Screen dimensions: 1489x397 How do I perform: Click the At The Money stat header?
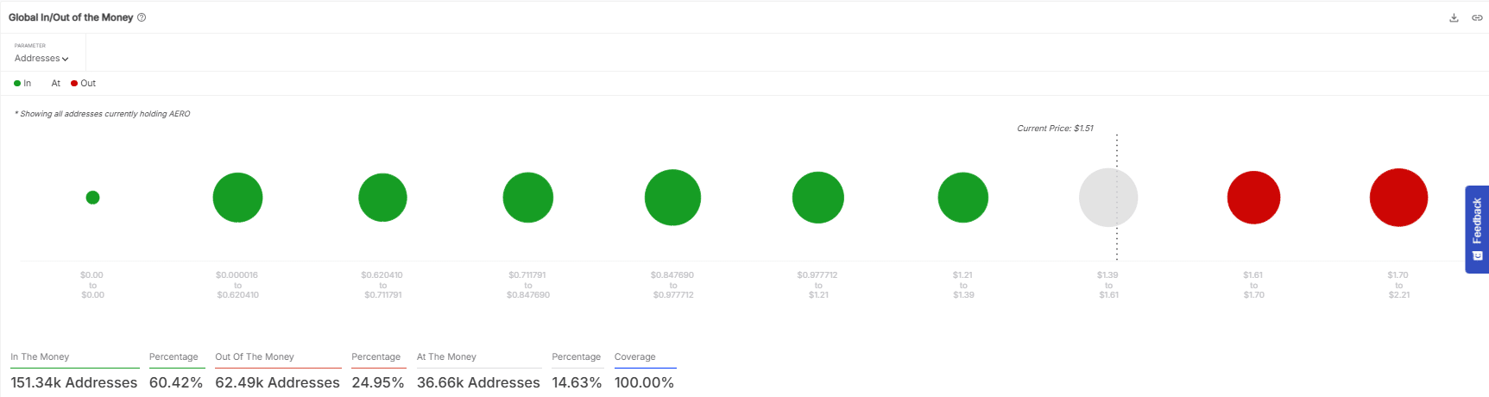[x=446, y=356]
